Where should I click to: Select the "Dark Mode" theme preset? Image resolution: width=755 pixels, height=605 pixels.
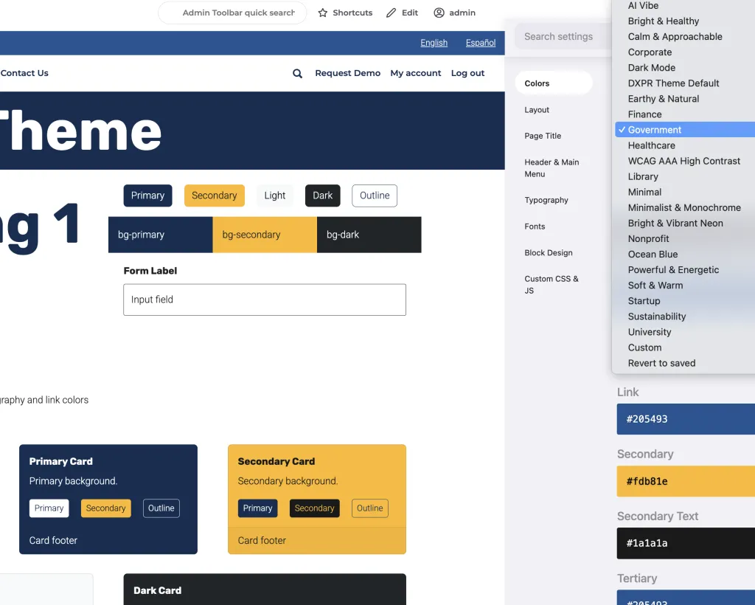tap(651, 67)
